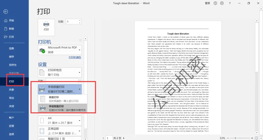Go back using the circled arrow icon
263x140 pixels.
tap(6, 12)
